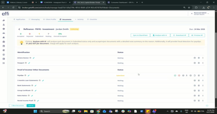This screenshot has height=114, width=217.
Task: Click the 'Due : 24 Mar 2026' text
Action: [x=197, y=29]
